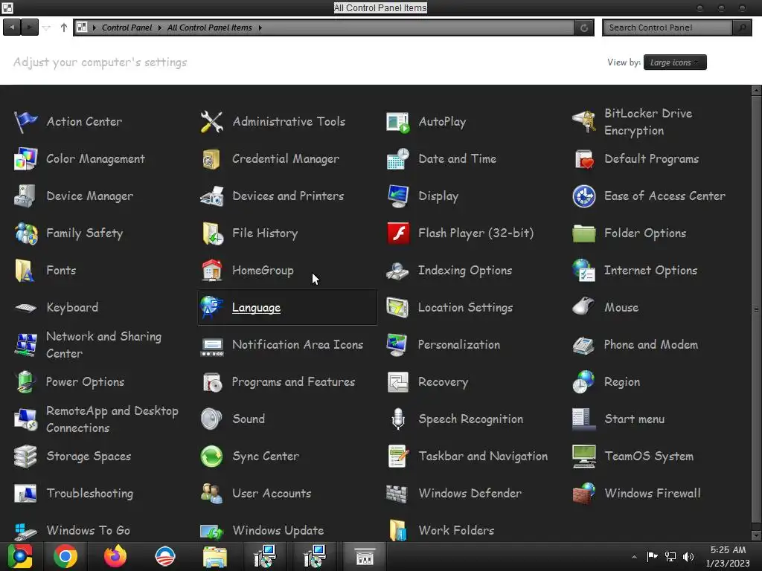The width and height of the screenshot is (762, 571).
Task: Open the Sync Center green icon
Action: (211, 457)
